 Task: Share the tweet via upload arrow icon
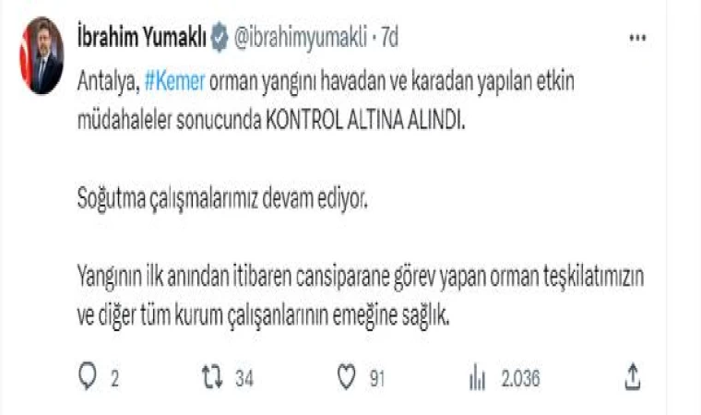point(633,376)
